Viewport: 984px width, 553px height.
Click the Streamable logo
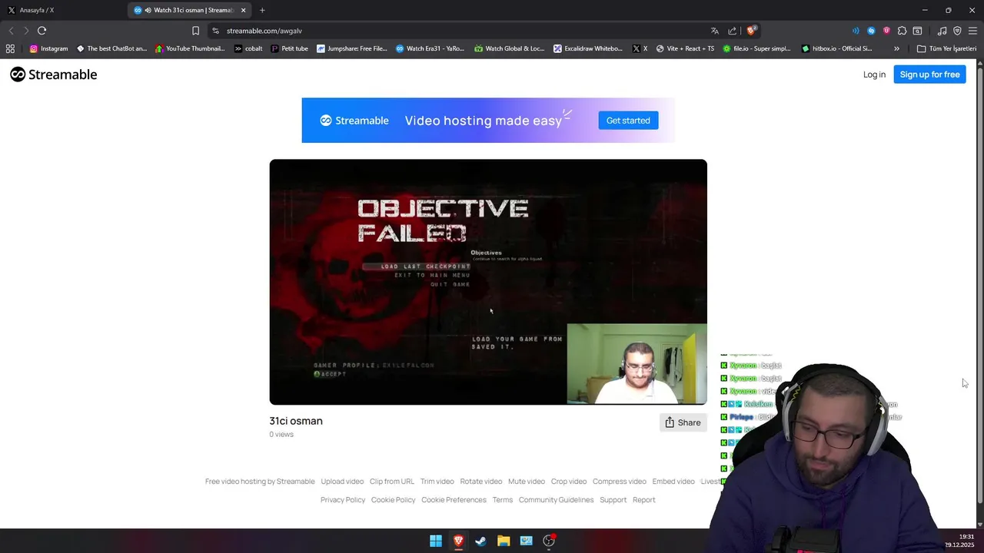click(x=54, y=75)
